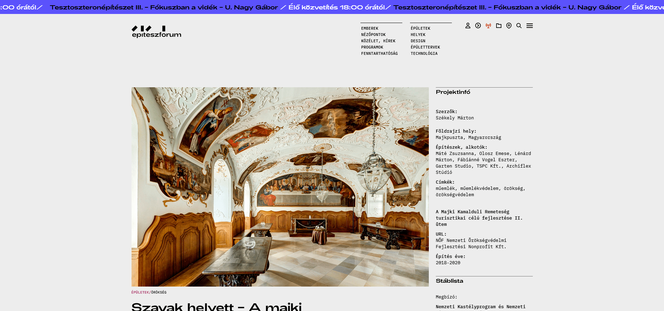Open TECHNOLÓGIA navigation item
664x311 pixels.
(424, 53)
